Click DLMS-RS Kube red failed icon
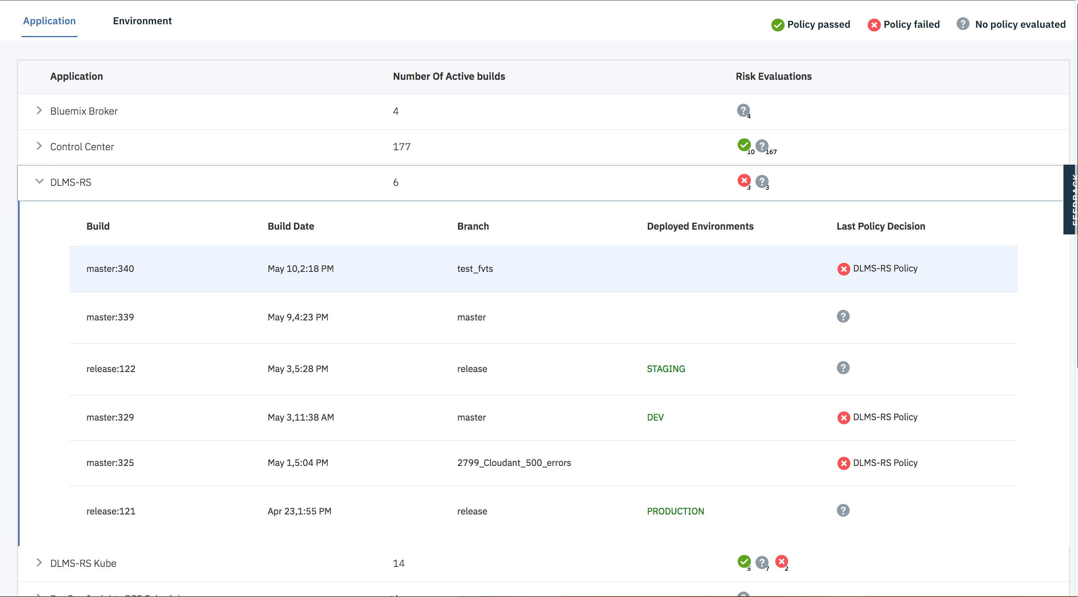The height and width of the screenshot is (597, 1078). 781,561
